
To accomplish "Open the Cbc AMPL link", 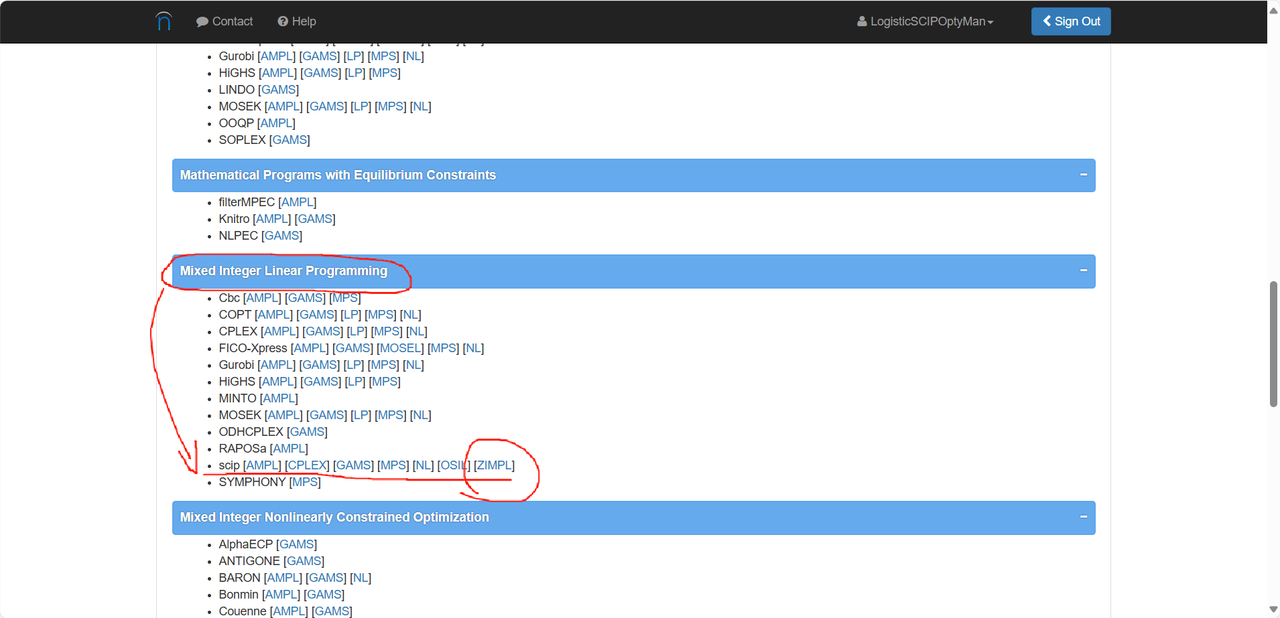I will point(262,298).
